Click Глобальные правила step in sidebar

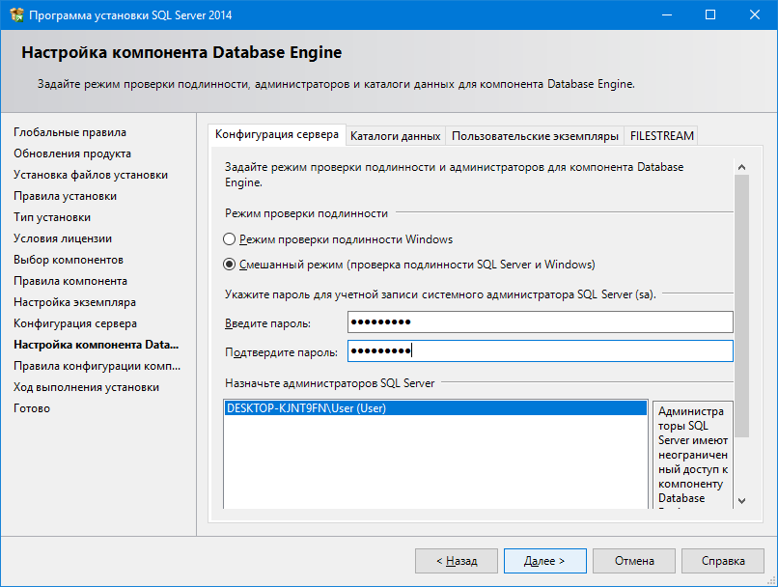[69, 132]
